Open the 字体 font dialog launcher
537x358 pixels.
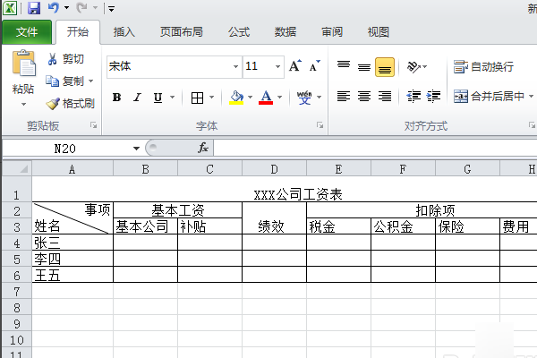pos(320,125)
